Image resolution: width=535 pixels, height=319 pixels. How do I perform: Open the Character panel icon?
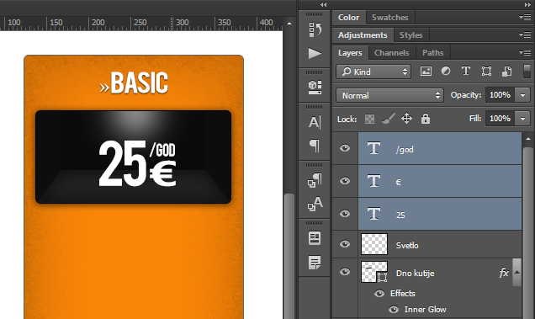315,122
